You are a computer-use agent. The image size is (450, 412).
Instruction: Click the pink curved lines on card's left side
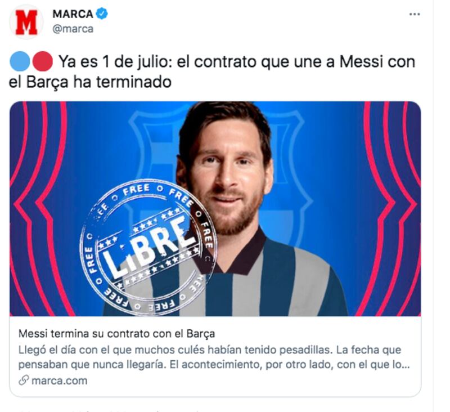(39, 209)
